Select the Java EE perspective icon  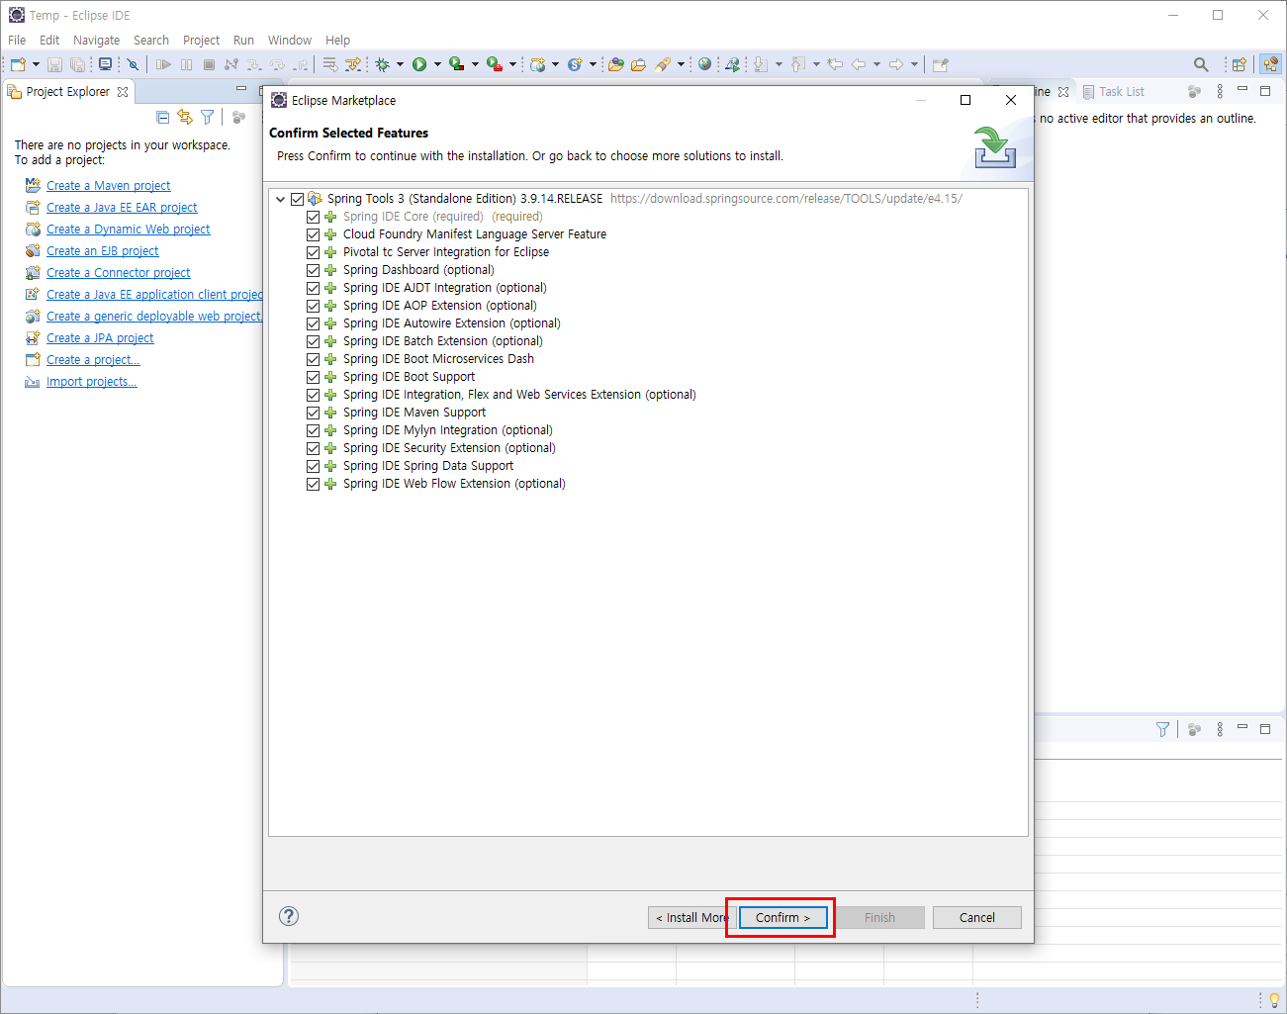[x=1270, y=64]
